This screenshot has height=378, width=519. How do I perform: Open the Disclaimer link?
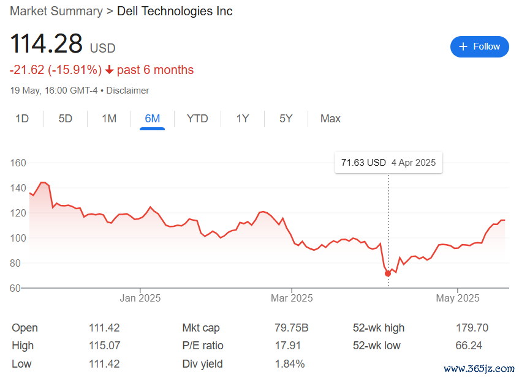point(127,91)
